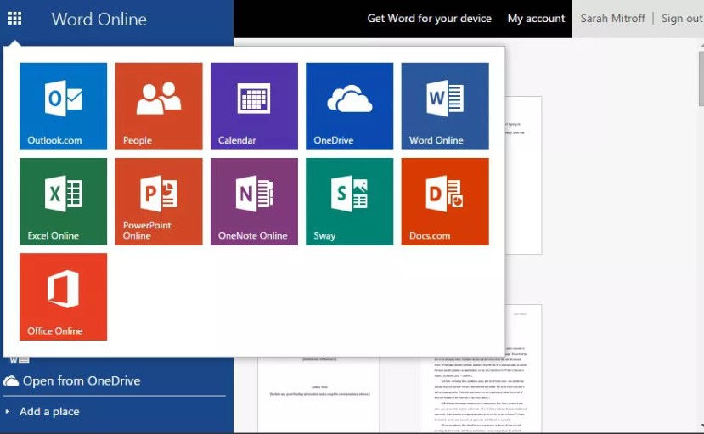This screenshot has height=434, width=704.
Task: Open the People tile
Action: [x=159, y=106]
